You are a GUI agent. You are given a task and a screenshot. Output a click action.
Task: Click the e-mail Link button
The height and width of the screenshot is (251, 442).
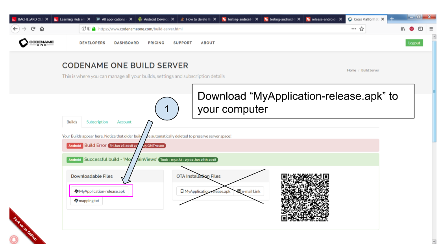249,191
